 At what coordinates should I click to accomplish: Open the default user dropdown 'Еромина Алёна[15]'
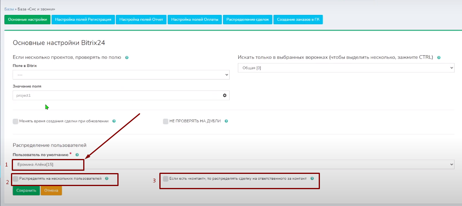[x=233, y=164]
